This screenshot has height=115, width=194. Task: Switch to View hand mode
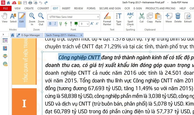coord(5,18)
